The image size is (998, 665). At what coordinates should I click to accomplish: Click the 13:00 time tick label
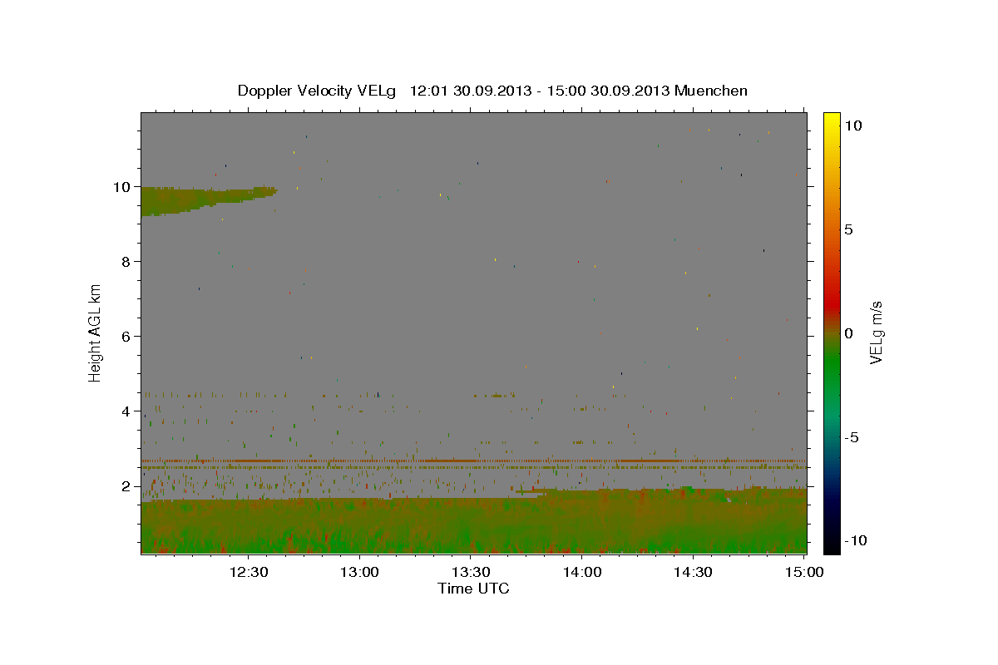pyautogui.click(x=360, y=572)
